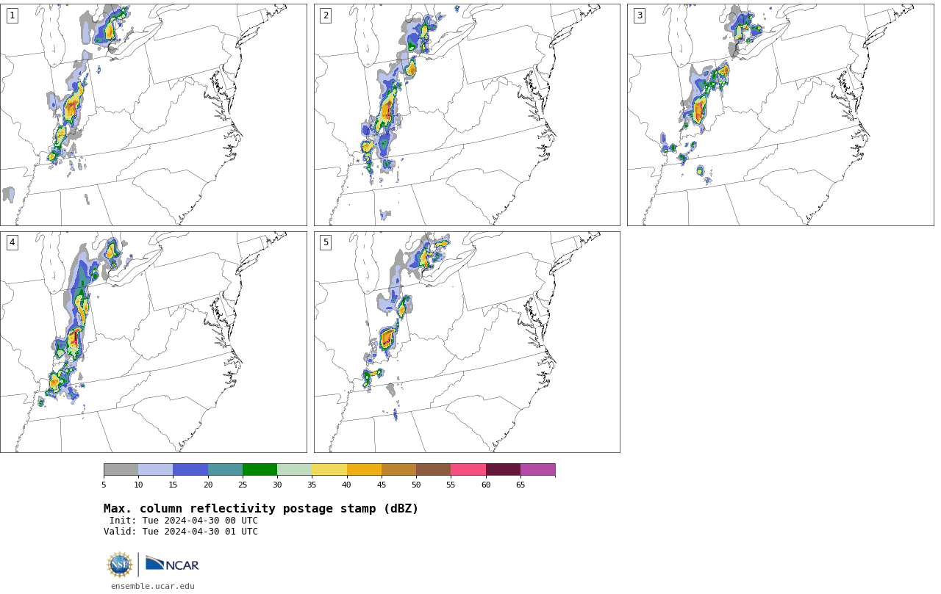Click the member number 5 label box
This screenshot has height=594, width=941.
click(x=326, y=242)
